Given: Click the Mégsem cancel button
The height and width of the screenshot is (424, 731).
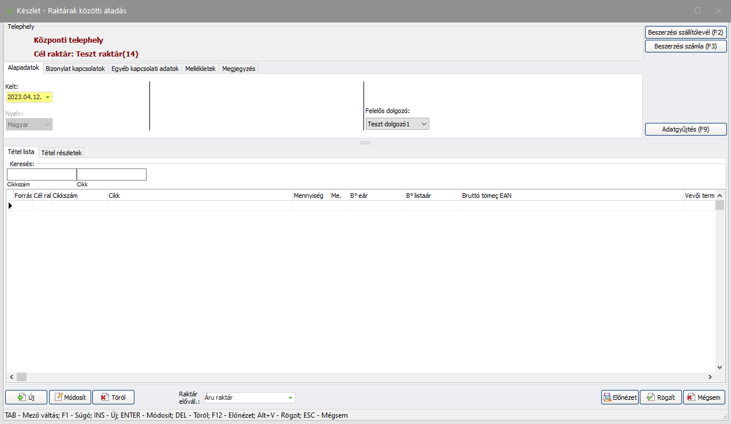Looking at the screenshot, I should [704, 397].
